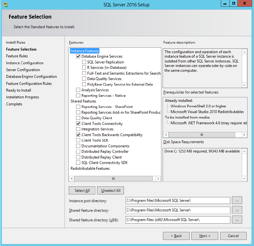Check SQL Server Replication
254x246 pixels.
click(84, 62)
